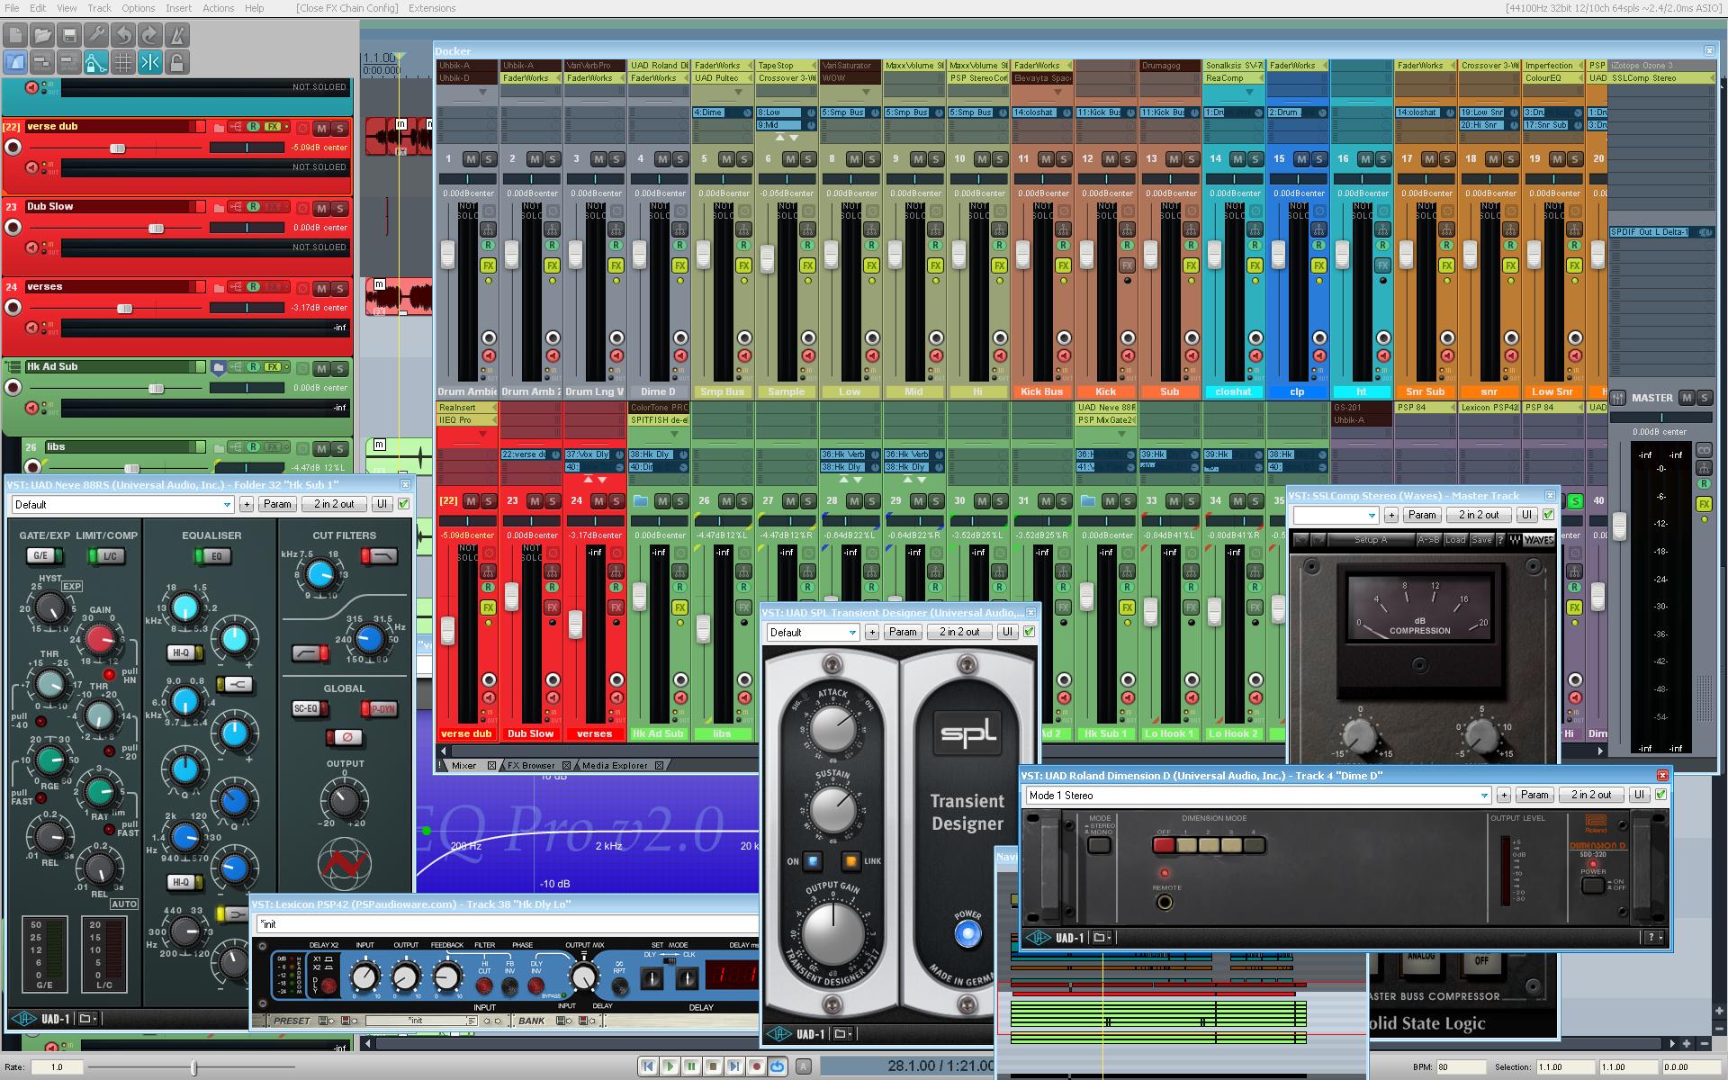The height and width of the screenshot is (1080, 1728).
Task: Click the Param button in Neve 88RS window
Action: click(x=277, y=504)
